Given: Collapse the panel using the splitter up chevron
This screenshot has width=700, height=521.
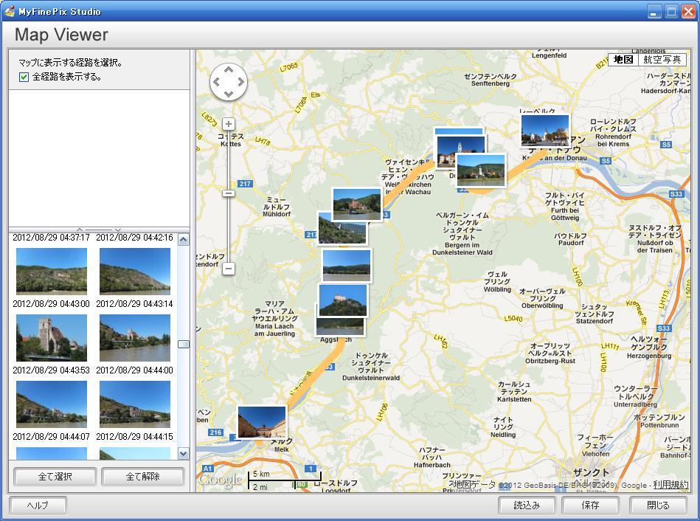Looking at the screenshot, I should click(x=80, y=229).
